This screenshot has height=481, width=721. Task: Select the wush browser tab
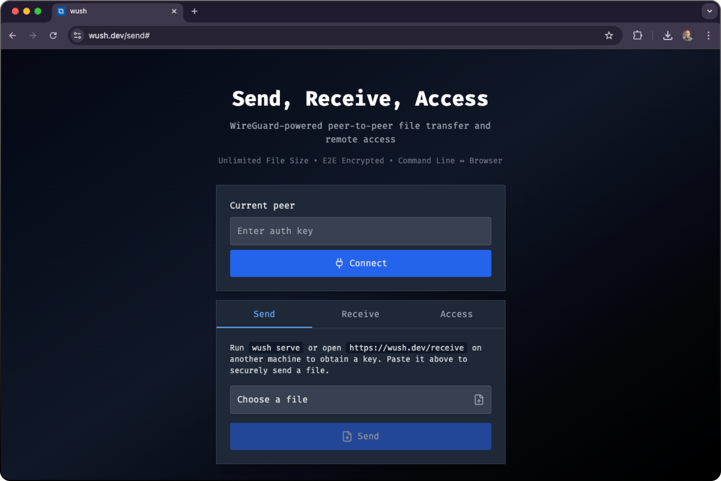pyautogui.click(x=118, y=11)
